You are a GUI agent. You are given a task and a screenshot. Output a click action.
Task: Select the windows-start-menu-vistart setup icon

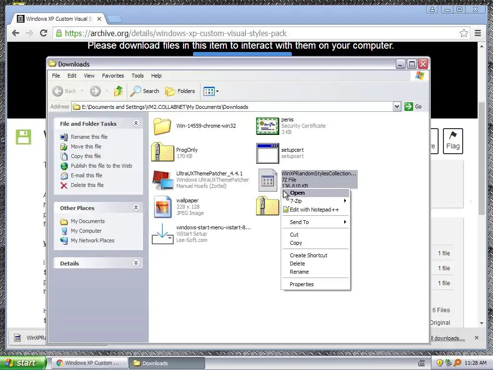163,234
